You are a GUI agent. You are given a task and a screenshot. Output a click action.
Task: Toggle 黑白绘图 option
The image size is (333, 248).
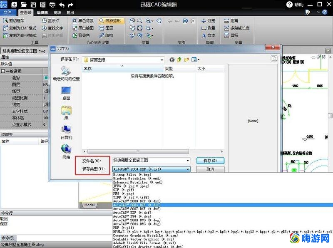83,28
